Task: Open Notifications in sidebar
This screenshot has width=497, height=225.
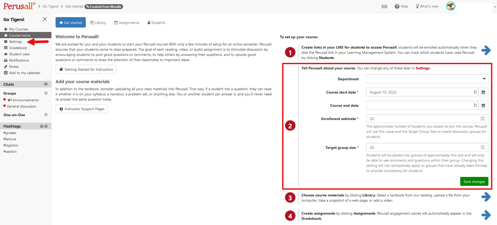Action: pos(16,60)
